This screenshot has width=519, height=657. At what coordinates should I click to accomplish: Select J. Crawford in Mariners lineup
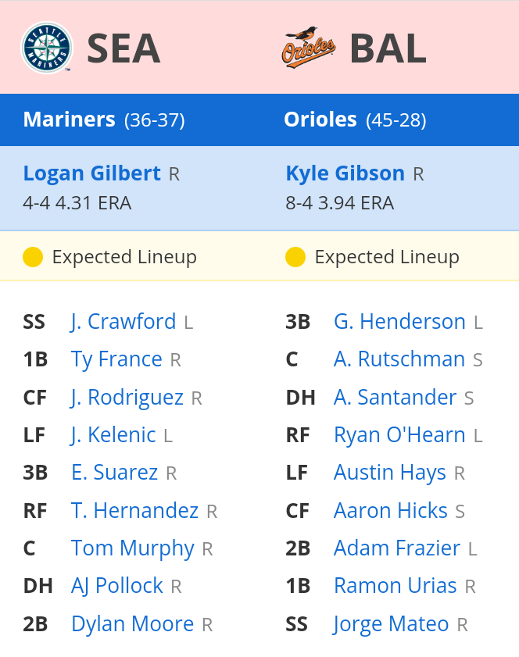pyautogui.click(x=123, y=322)
